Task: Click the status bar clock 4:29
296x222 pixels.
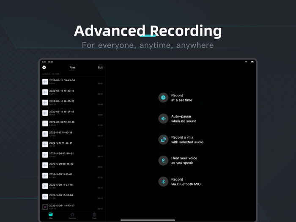Action: [44, 62]
